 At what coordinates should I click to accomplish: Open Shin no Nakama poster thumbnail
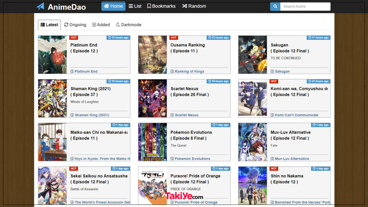(253, 186)
